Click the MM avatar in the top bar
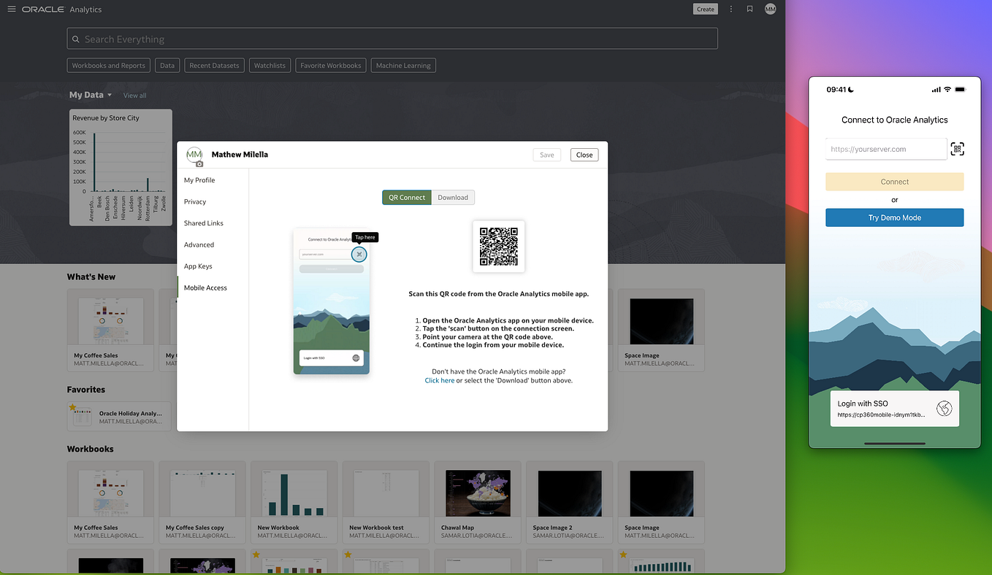 tap(770, 9)
